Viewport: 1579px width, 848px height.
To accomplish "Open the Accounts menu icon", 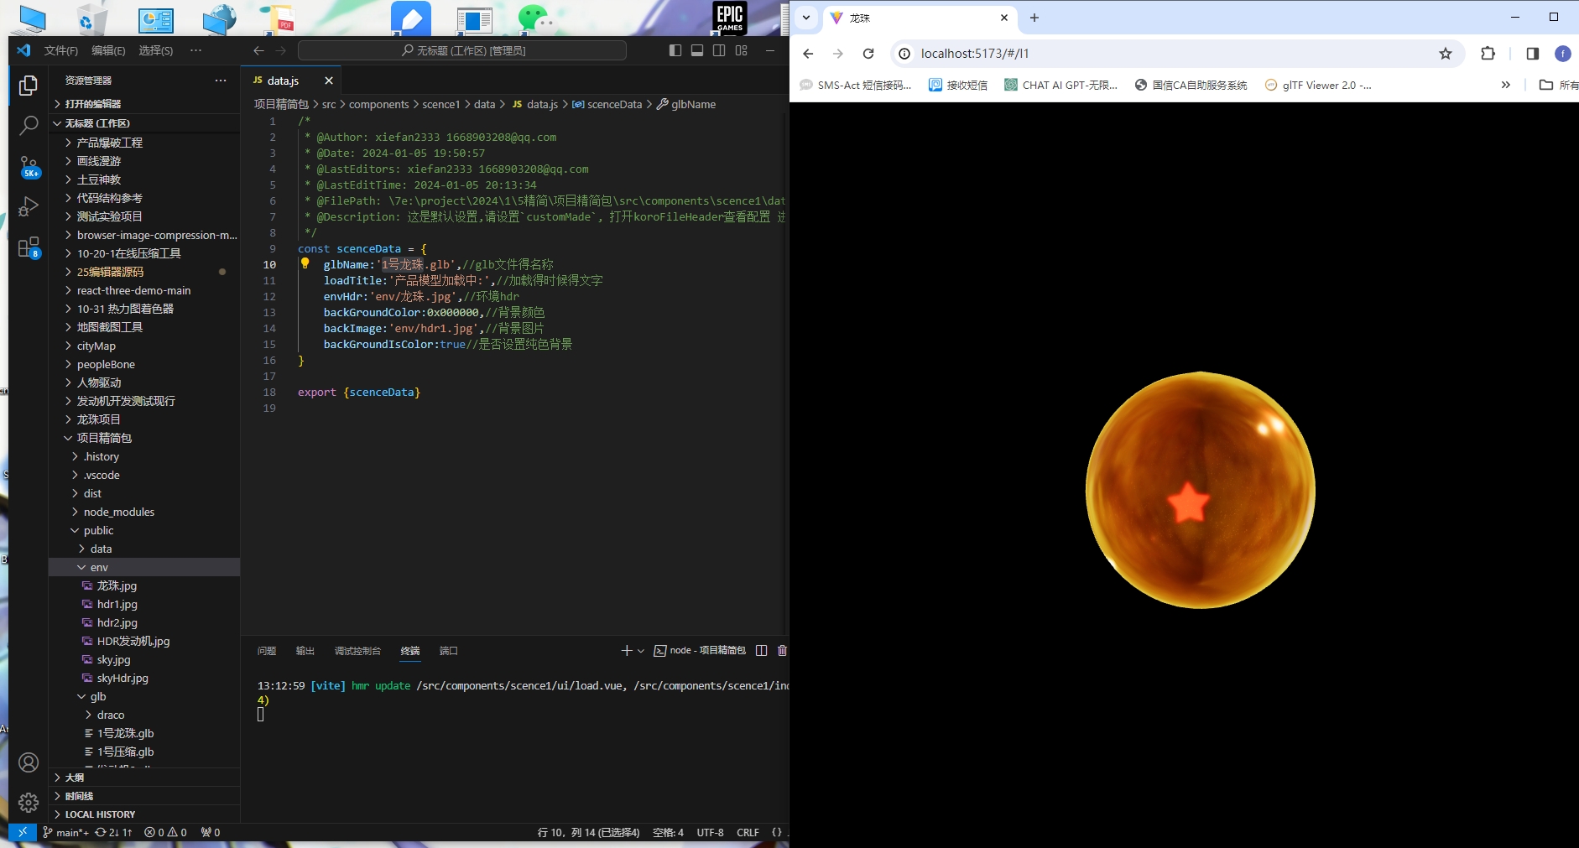I will click(x=29, y=762).
